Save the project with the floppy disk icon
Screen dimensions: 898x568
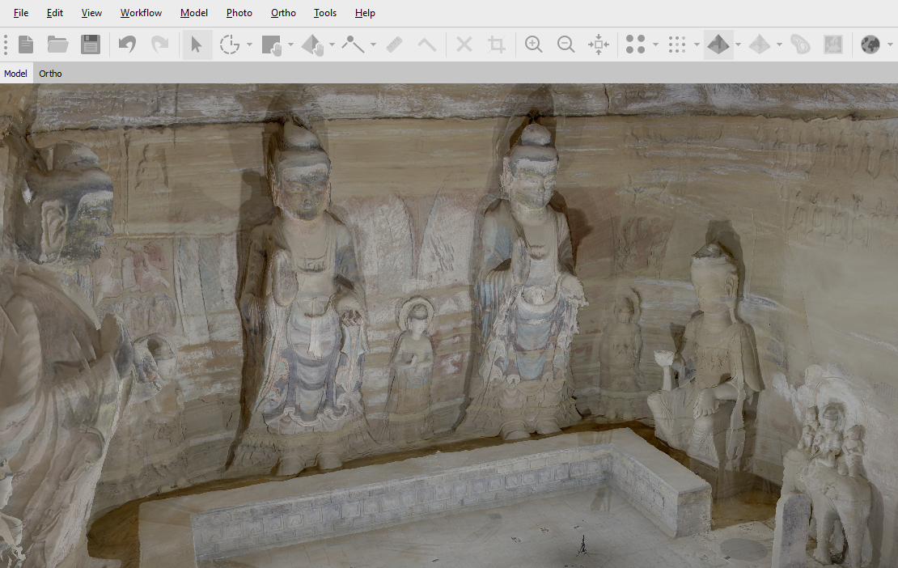coord(91,44)
